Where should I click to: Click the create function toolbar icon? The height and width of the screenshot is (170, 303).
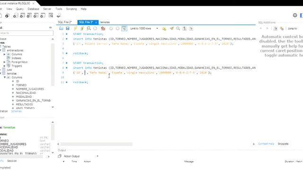(43, 16)
